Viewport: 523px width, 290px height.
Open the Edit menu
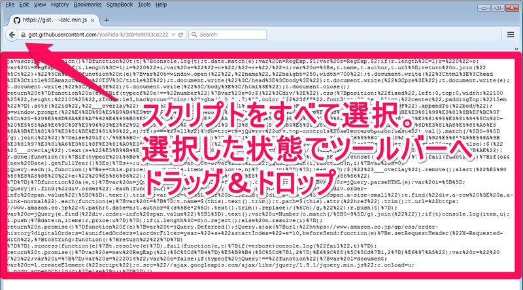[x=24, y=5]
